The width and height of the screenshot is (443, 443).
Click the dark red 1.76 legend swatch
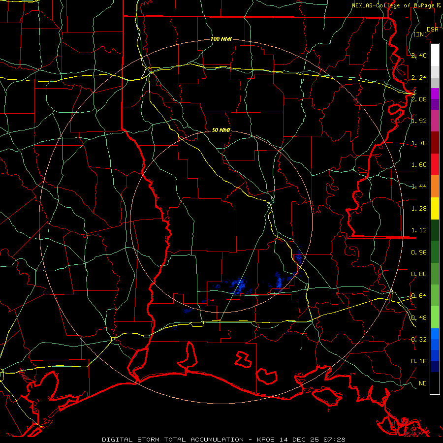(435, 143)
